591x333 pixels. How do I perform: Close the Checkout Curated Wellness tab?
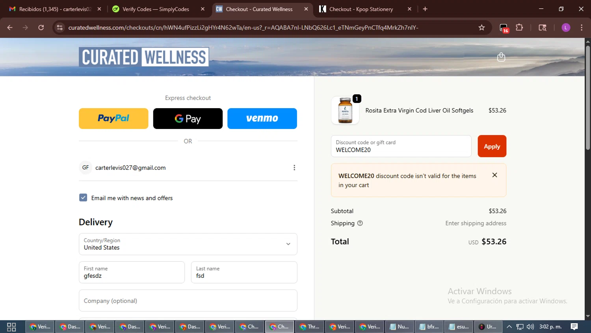tap(306, 9)
